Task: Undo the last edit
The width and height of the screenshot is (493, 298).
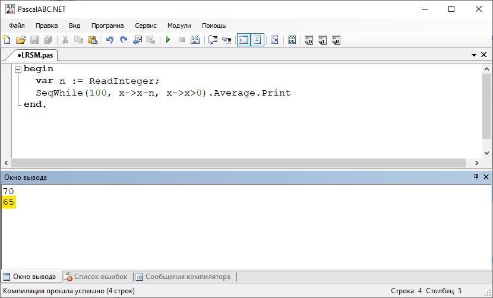Action: pyautogui.click(x=109, y=40)
